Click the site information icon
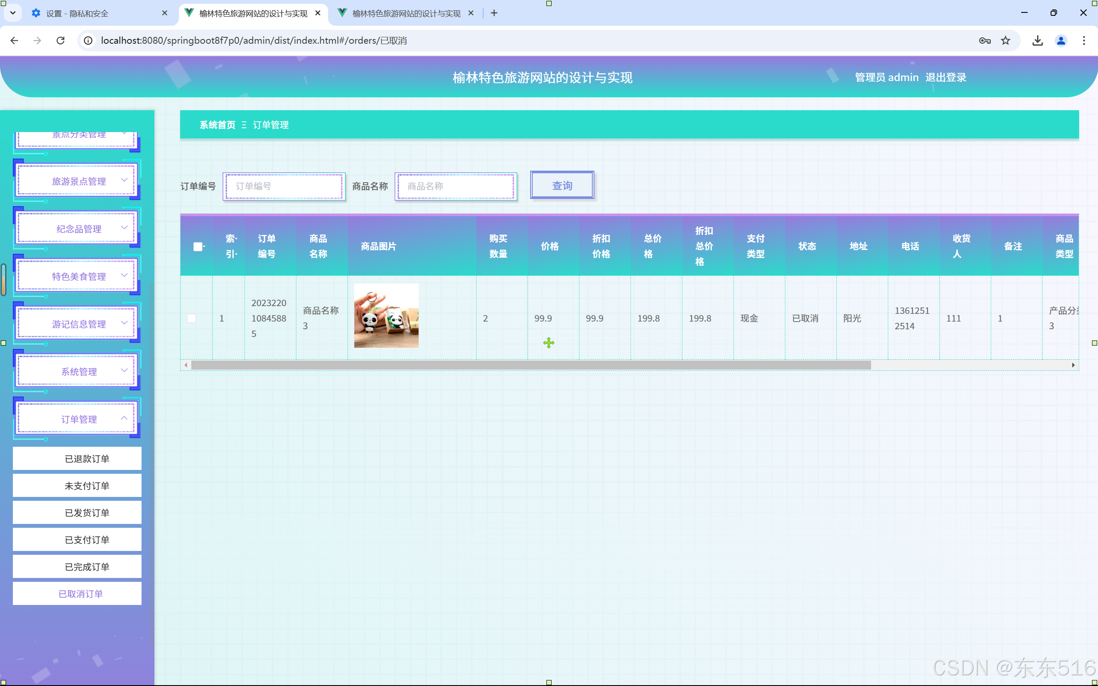 pos(88,40)
